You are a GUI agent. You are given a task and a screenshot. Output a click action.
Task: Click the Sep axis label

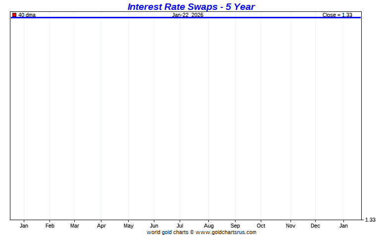[235, 226]
